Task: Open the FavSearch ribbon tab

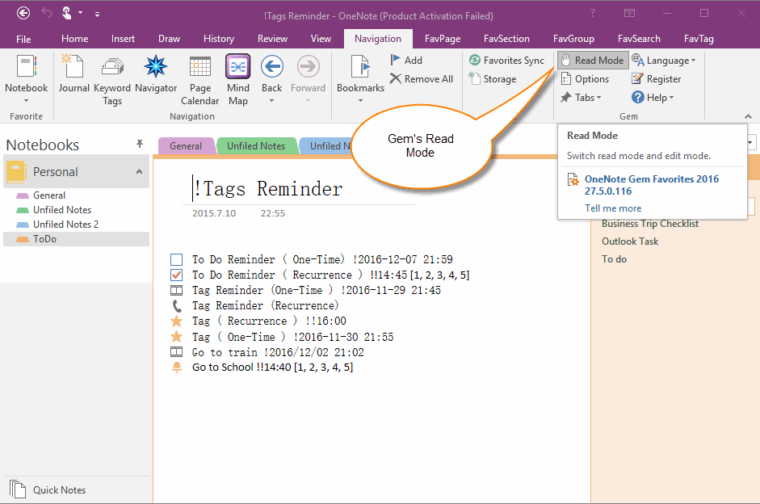Action: coord(639,39)
